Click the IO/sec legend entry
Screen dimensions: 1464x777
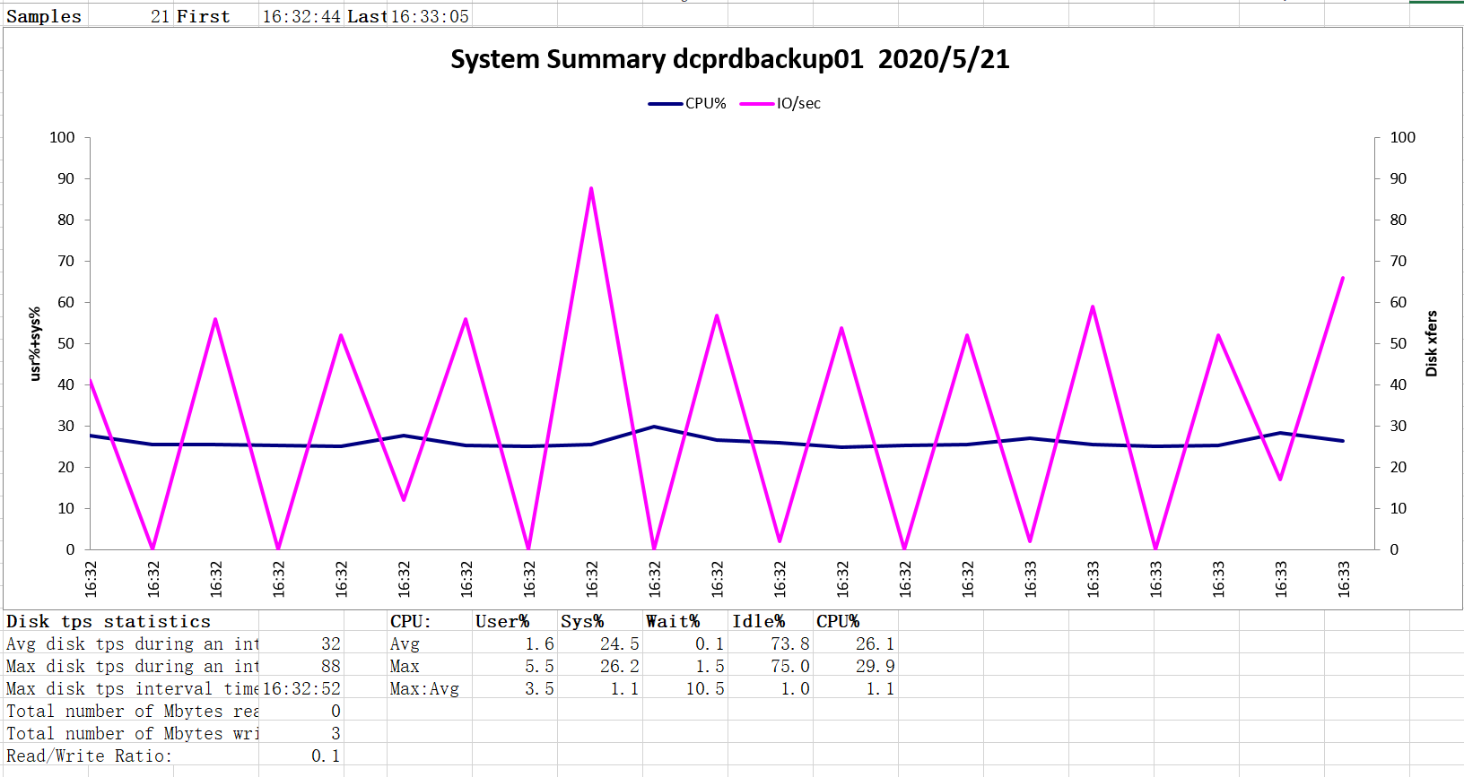point(780,103)
